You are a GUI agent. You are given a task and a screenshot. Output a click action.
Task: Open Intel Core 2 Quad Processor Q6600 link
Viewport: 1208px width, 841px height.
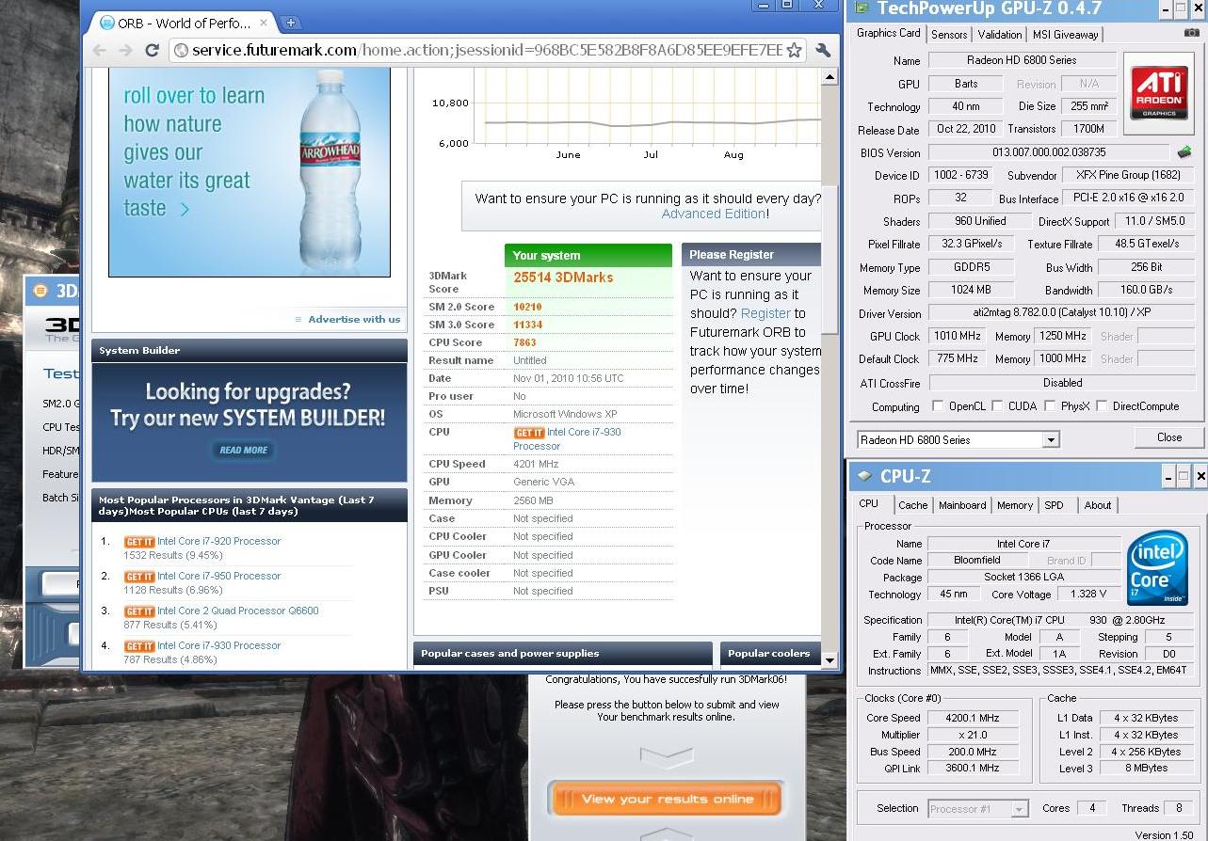click(237, 611)
